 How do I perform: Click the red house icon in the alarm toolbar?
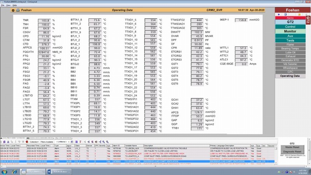point(27,142)
